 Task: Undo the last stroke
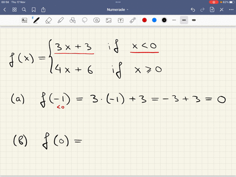[x=193, y=10]
